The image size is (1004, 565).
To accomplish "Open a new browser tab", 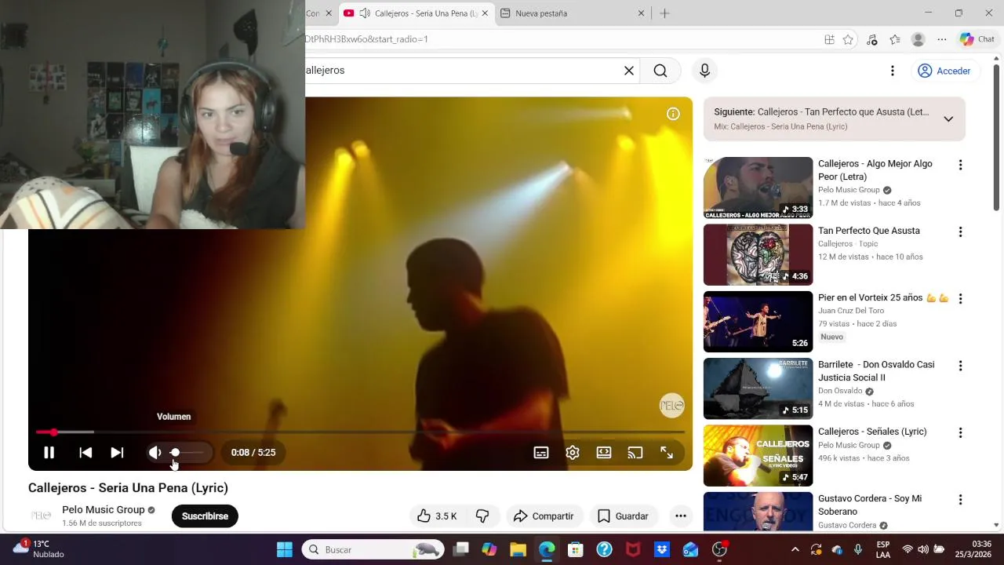I will [664, 13].
